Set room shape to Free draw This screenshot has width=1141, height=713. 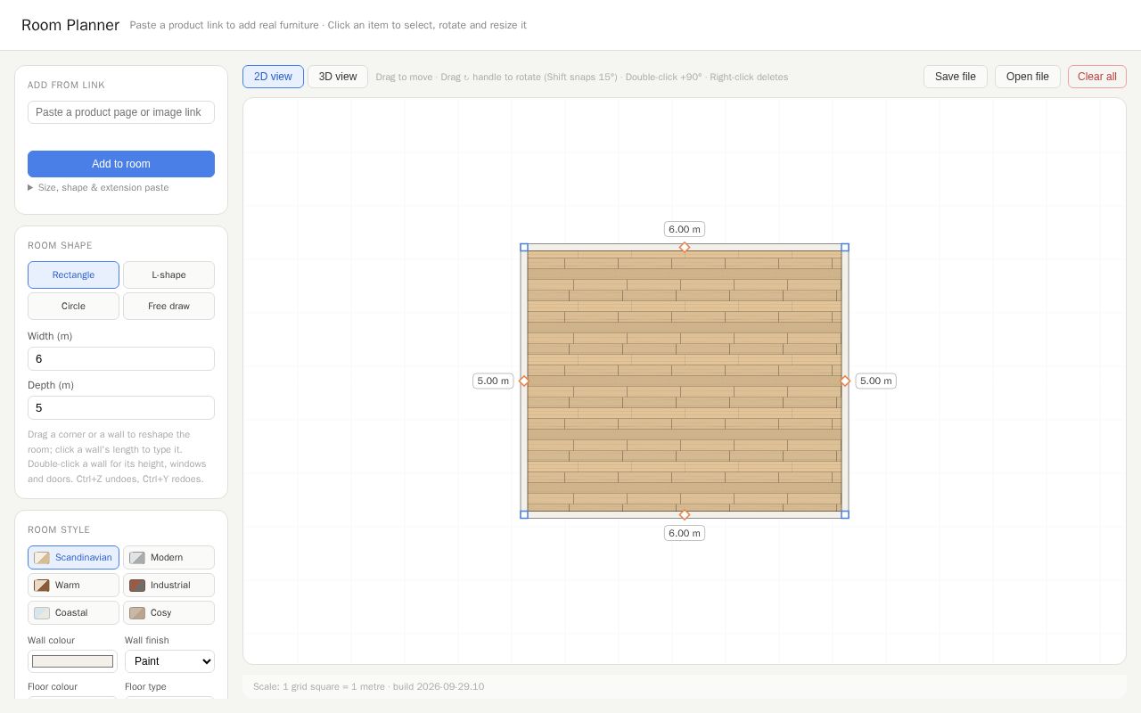pyautogui.click(x=168, y=307)
